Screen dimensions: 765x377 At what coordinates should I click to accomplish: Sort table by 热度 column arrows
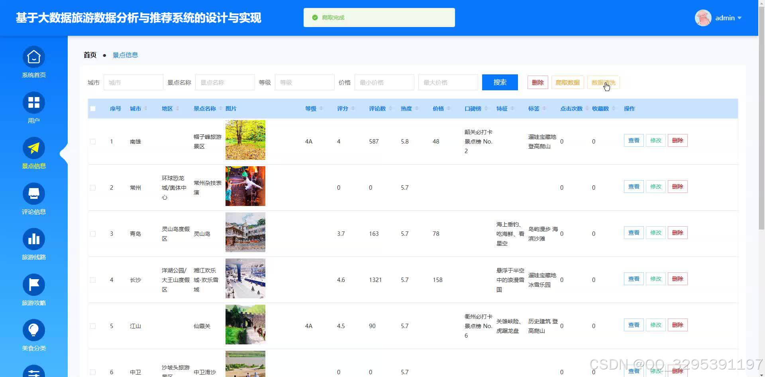pos(417,109)
